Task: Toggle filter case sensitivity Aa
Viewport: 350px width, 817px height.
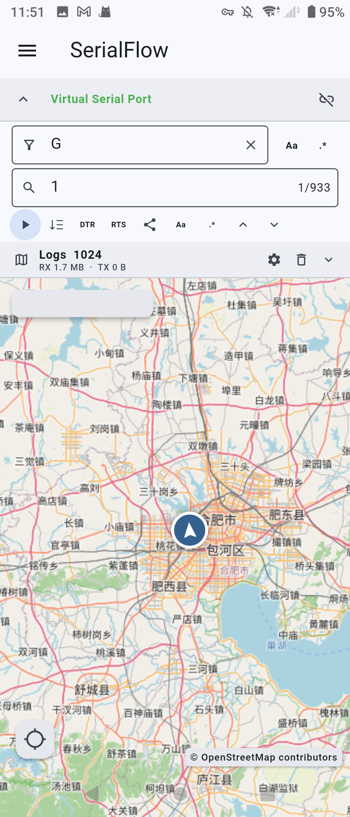Action: [x=292, y=146]
